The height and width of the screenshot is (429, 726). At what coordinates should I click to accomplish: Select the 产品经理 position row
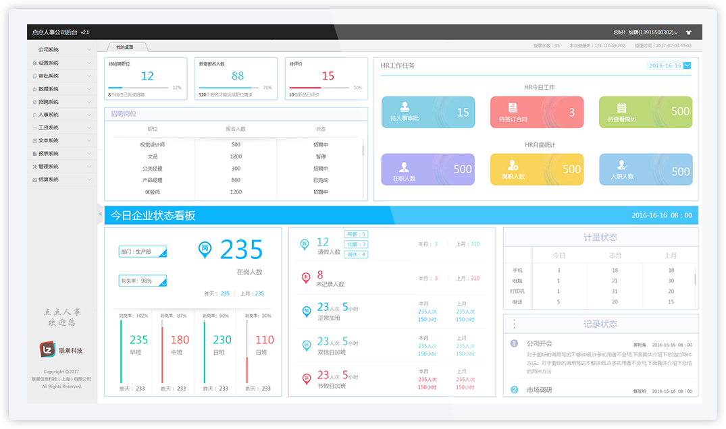click(x=235, y=180)
